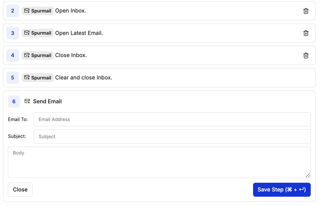
Task: Close the Send Email editor
Action: click(x=20, y=189)
